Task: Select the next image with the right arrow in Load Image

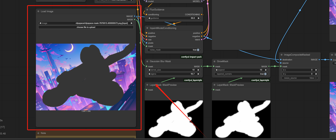Action: pyautogui.click(x=132, y=23)
